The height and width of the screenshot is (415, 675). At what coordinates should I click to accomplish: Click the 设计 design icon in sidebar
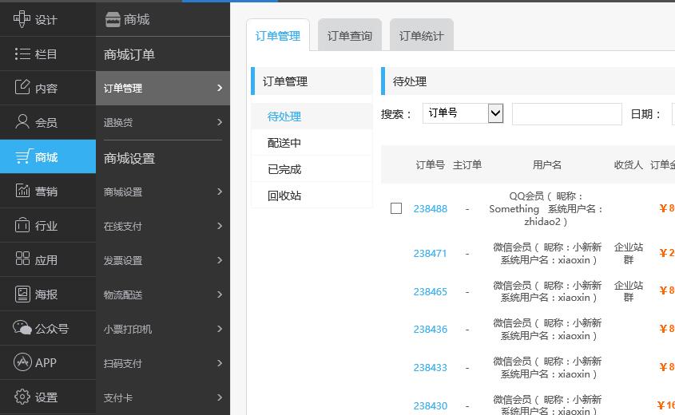click(22, 19)
